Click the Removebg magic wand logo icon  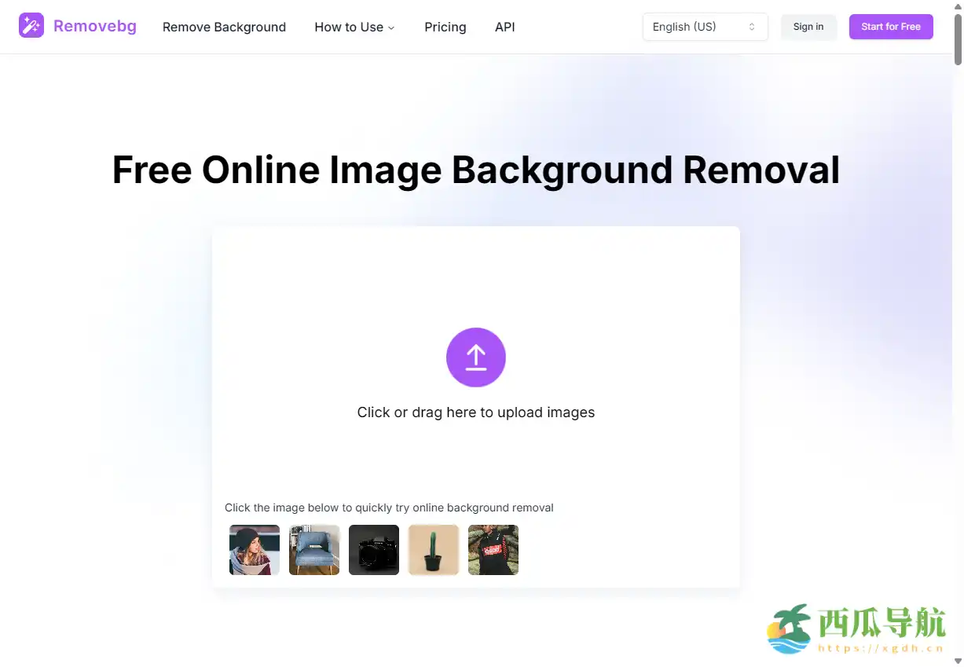point(31,25)
